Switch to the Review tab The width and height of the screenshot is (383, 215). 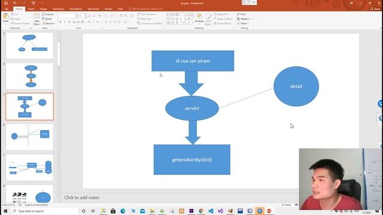tap(108, 9)
